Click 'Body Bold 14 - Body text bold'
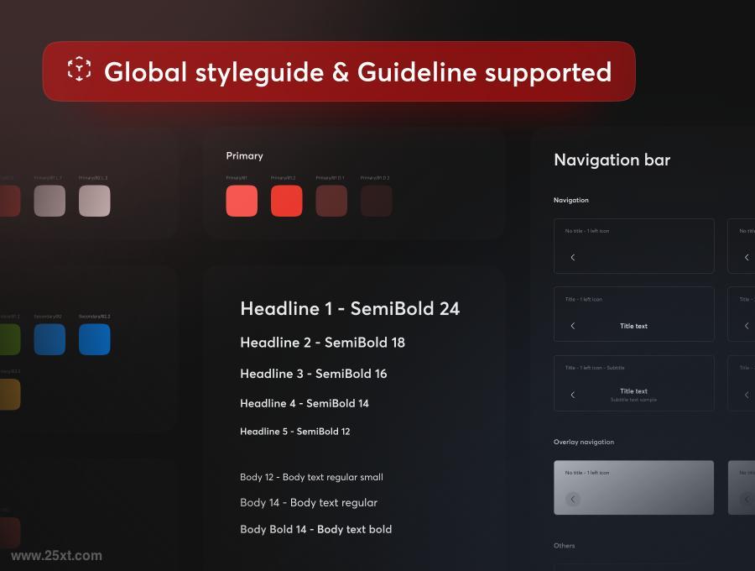Viewport: 755px width, 571px height. (315, 529)
